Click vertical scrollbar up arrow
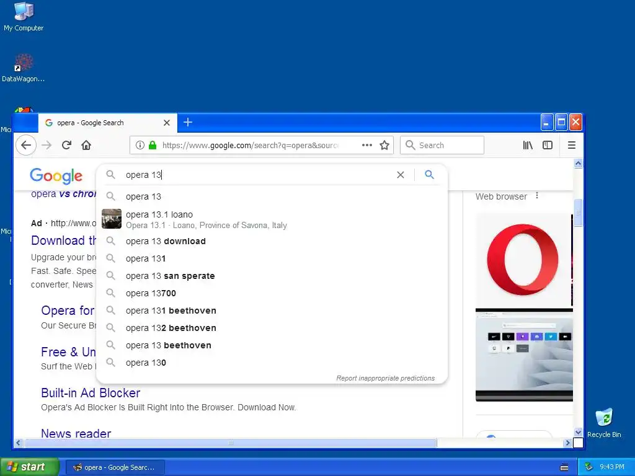The width and height of the screenshot is (635, 476). coord(579,164)
